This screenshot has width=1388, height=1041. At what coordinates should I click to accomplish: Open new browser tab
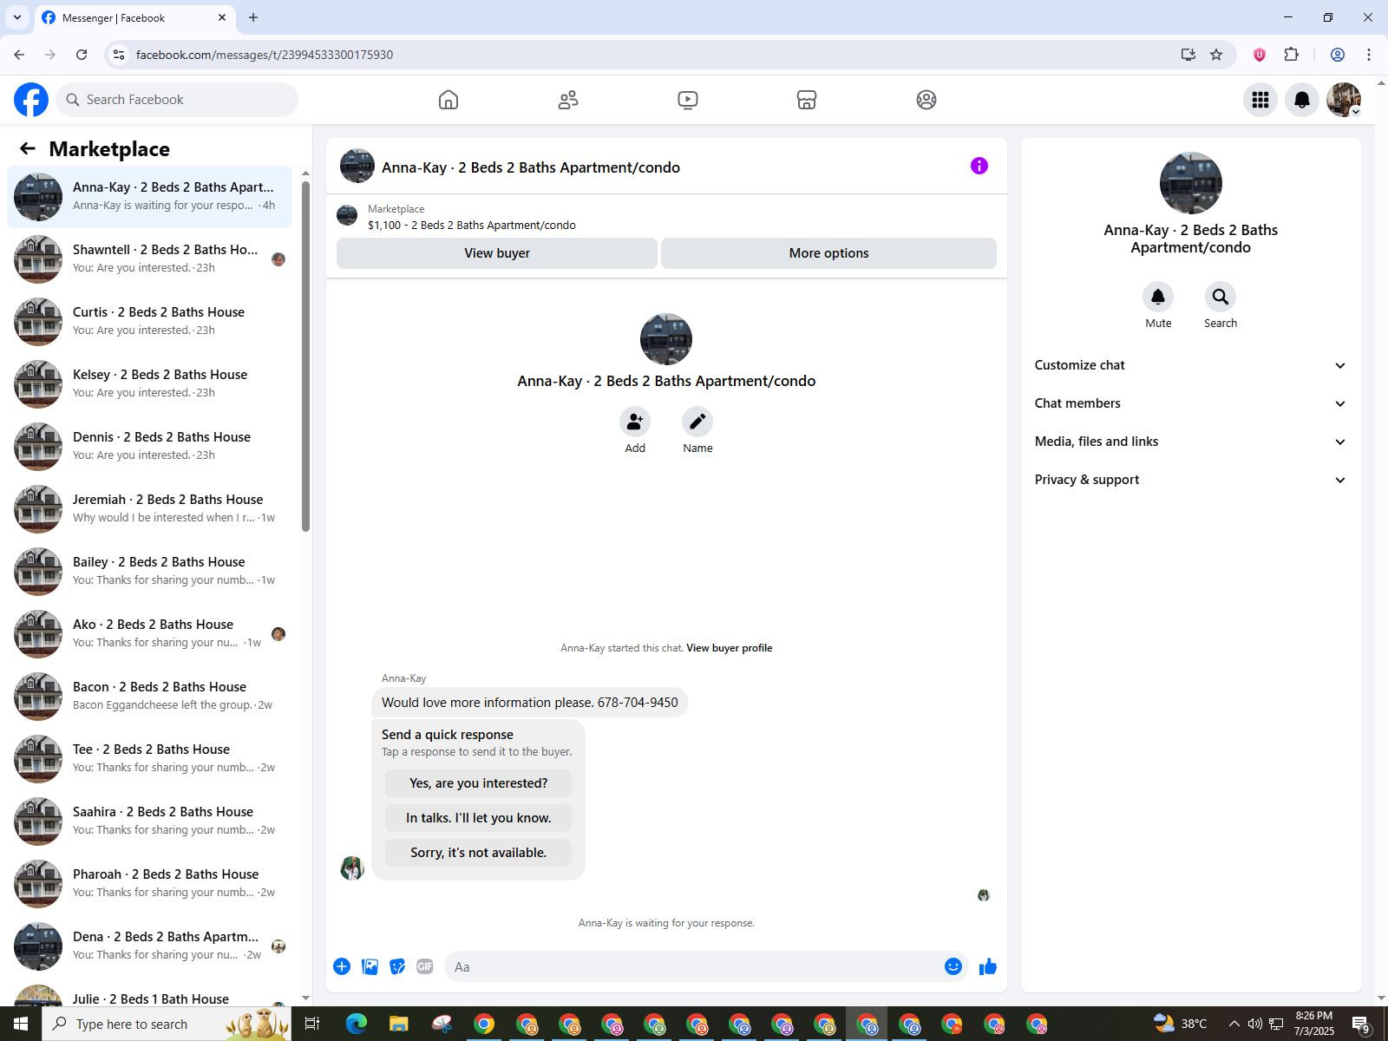(253, 17)
